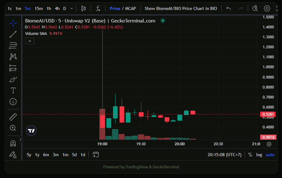Open the candlestick chart type selector
The width and height of the screenshot is (282, 178).
point(83,8)
